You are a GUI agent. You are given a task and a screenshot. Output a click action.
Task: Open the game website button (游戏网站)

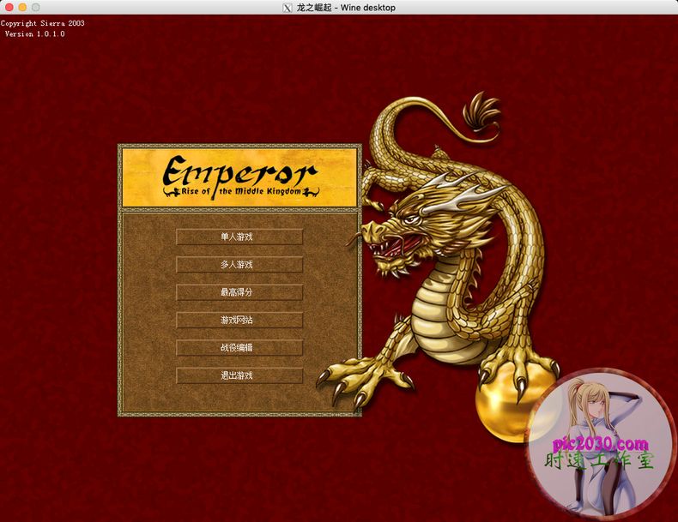point(239,320)
